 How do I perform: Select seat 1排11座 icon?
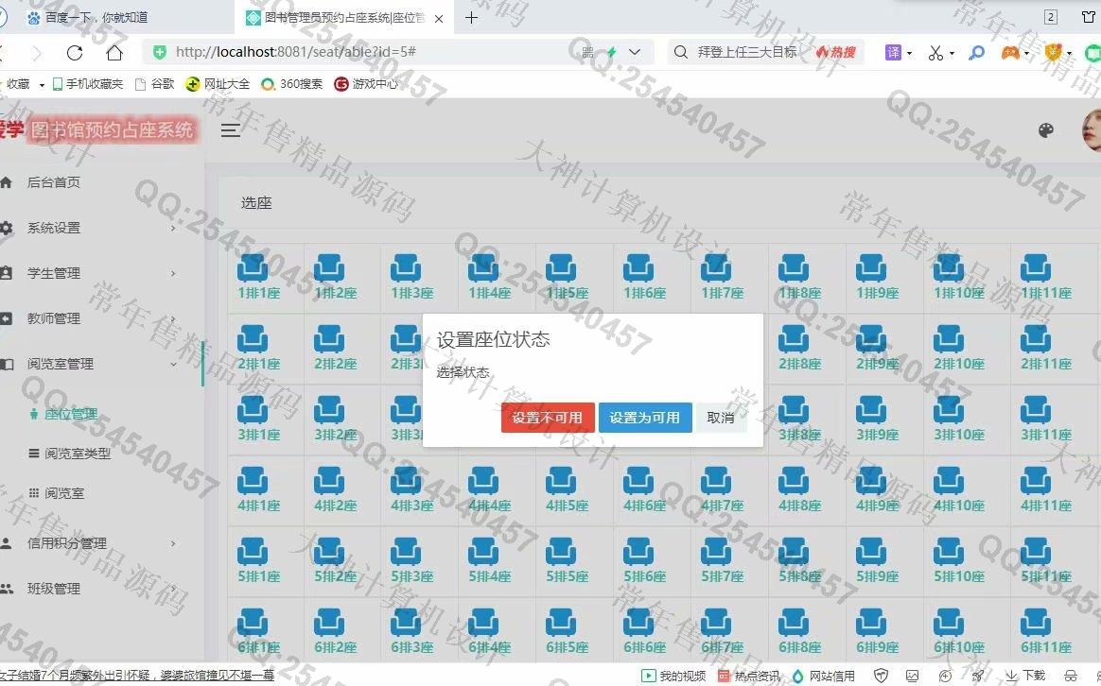1036,268
